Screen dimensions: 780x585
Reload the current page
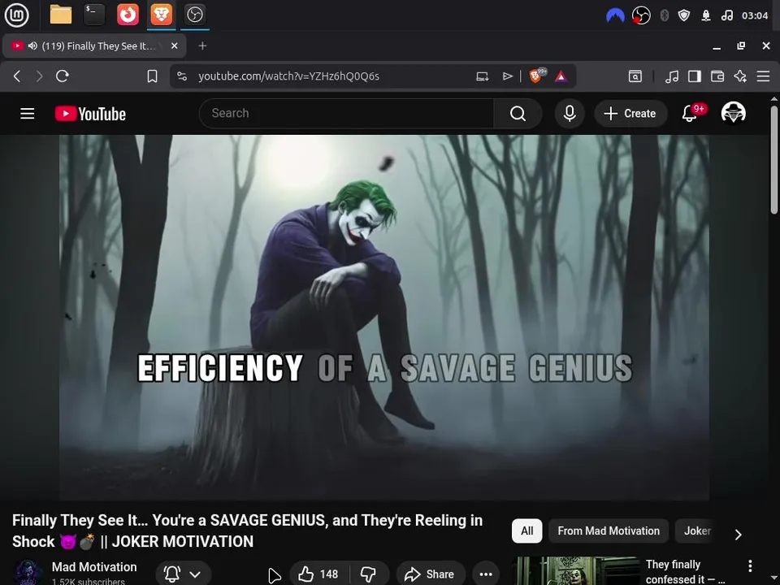[63, 76]
